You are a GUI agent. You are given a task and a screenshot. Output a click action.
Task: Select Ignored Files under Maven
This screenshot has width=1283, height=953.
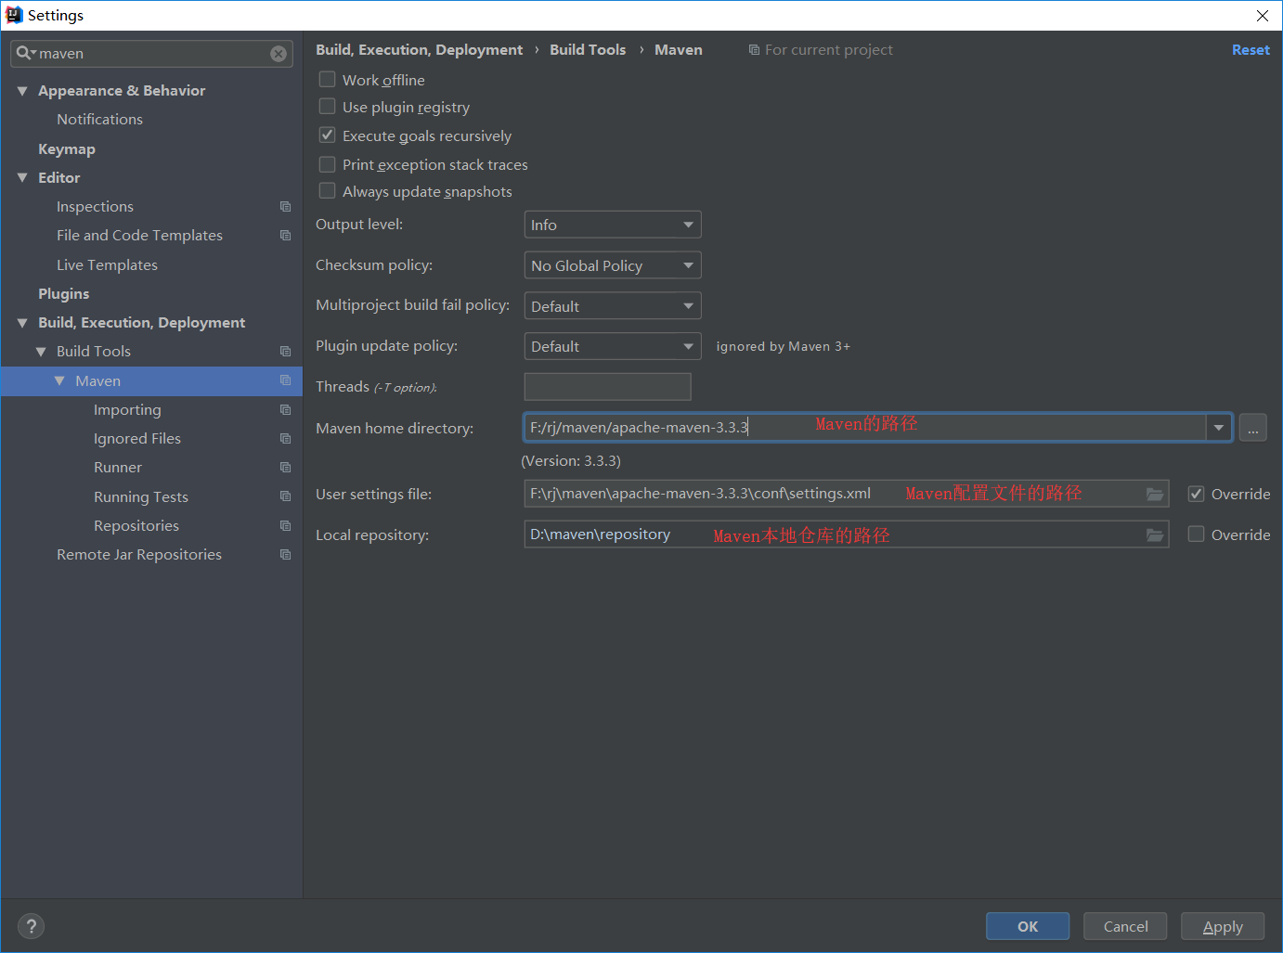137,439
